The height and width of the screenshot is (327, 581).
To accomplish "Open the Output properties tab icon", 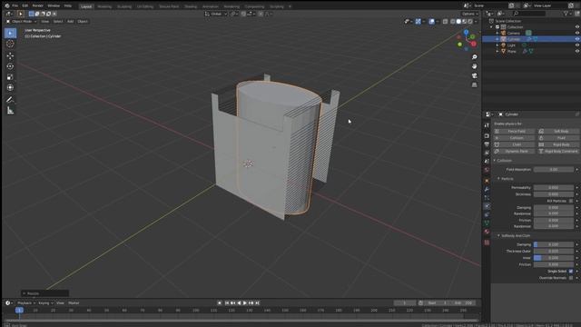I will point(487,144).
